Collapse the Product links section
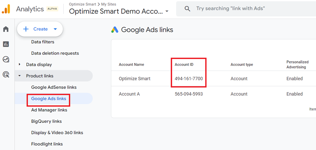316x150 pixels. click(x=19, y=76)
